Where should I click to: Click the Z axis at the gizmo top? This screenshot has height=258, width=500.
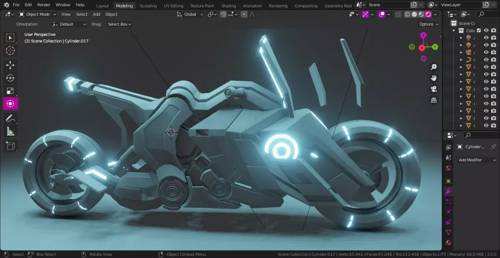[x=424, y=36]
